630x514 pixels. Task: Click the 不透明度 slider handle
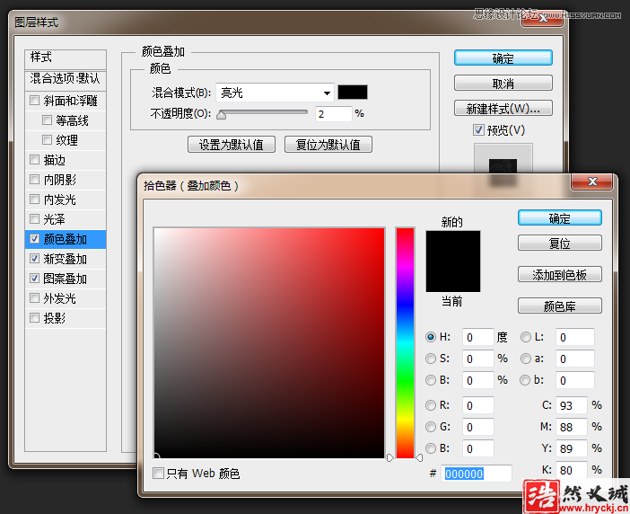coord(221,115)
